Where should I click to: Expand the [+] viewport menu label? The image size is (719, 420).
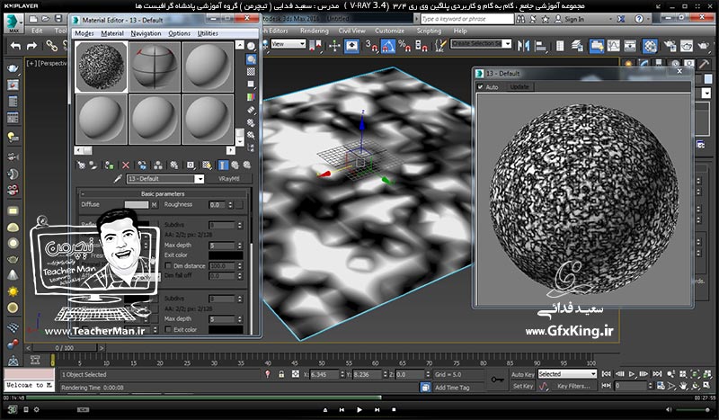click(31, 63)
